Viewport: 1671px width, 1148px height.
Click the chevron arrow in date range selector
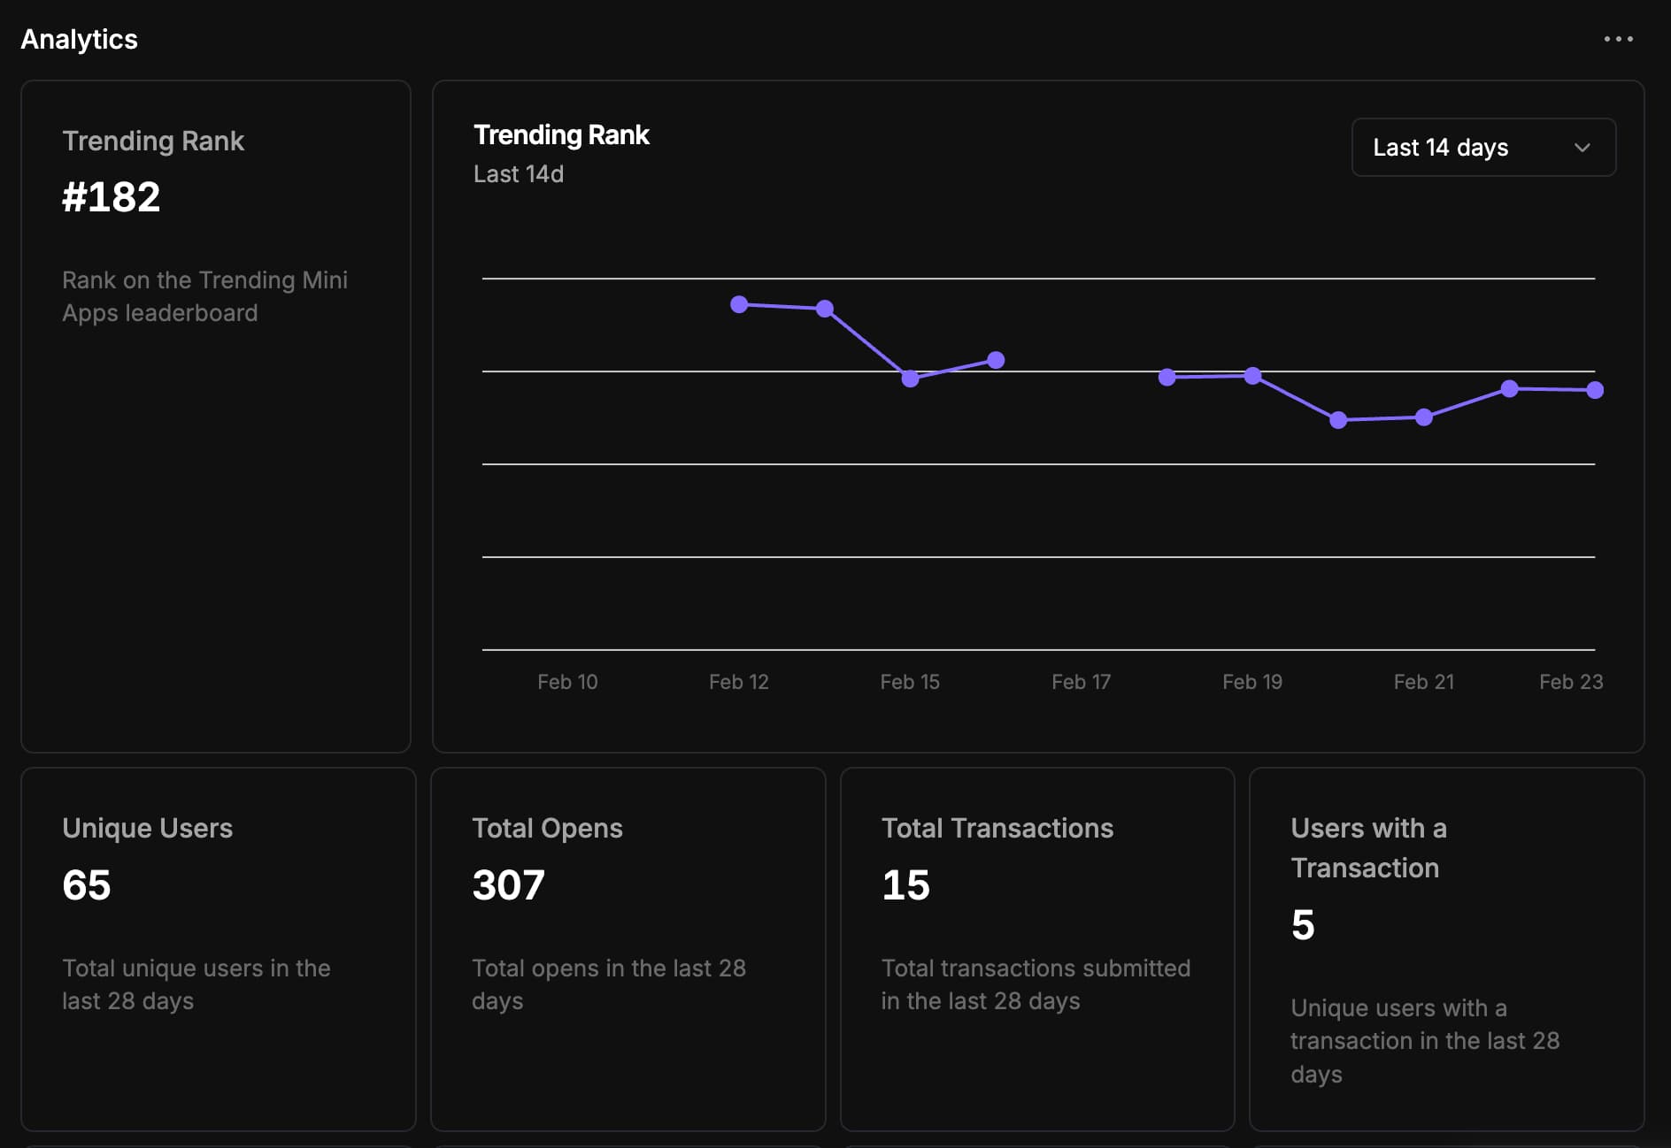pos(1582,148)
